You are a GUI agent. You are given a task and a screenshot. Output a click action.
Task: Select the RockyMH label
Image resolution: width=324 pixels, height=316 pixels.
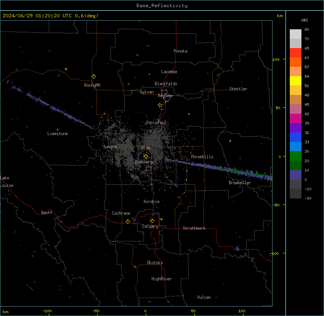[92, 85]
